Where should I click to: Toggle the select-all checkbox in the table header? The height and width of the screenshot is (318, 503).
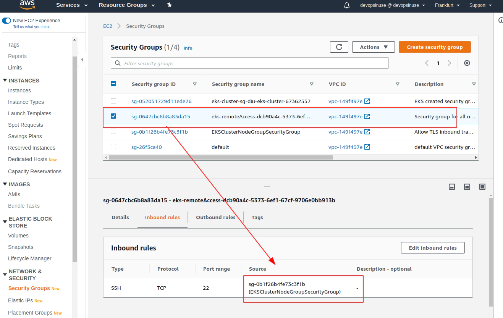click(113, 84)
